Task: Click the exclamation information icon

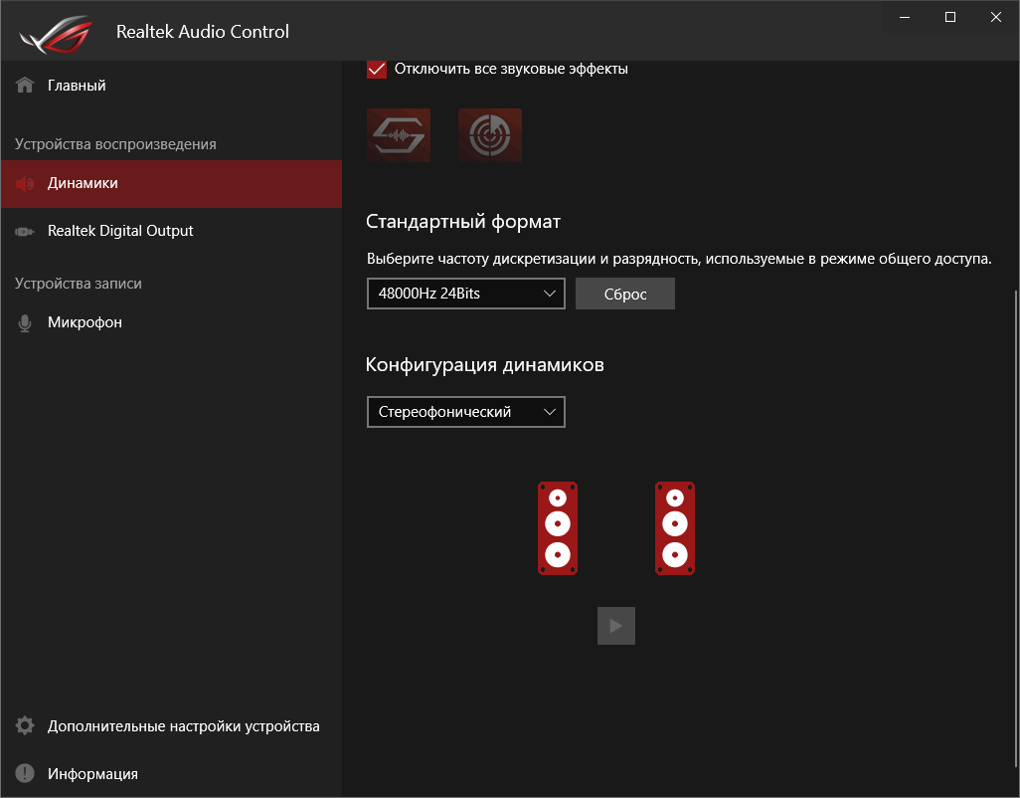Action: click(25, 773)
